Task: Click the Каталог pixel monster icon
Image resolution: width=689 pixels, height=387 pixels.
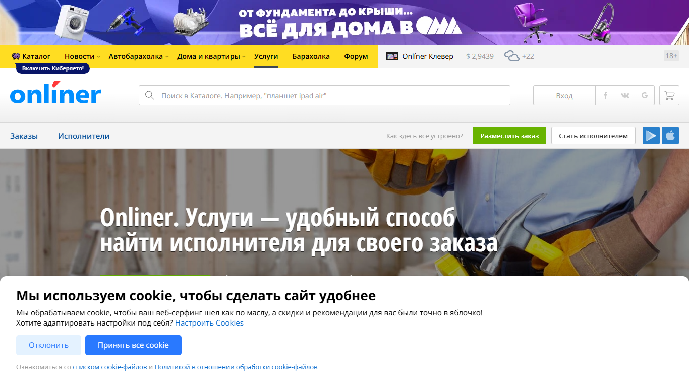Action: (16, 56)
